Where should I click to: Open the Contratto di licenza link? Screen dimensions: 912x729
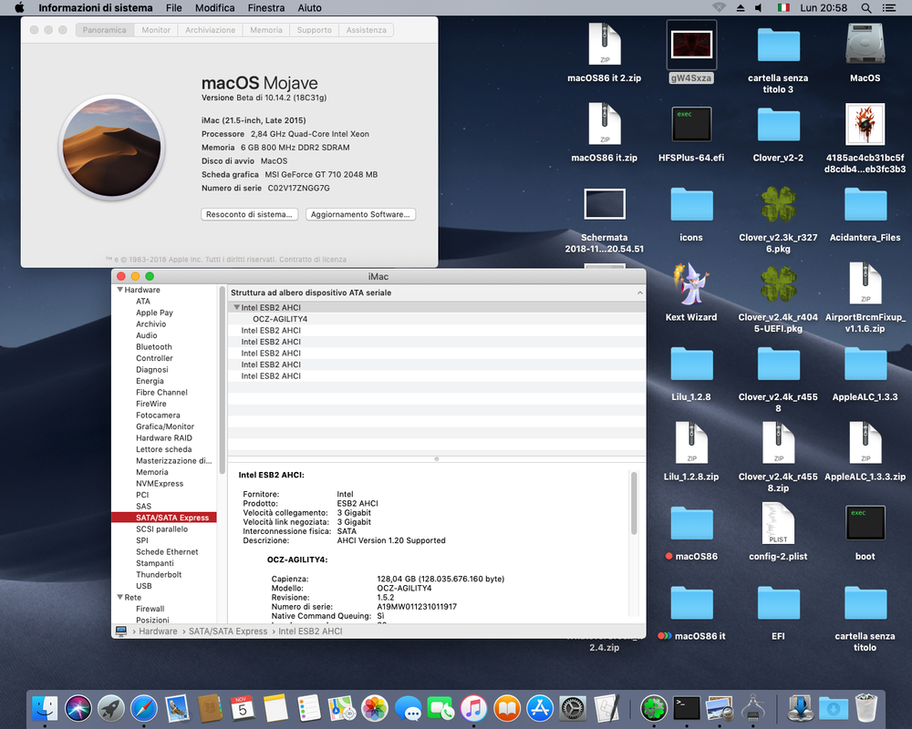tap(312, 260)
